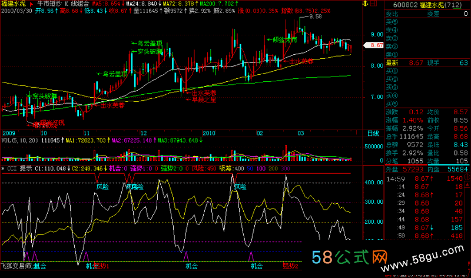
Task: Click the 委比 row in the quote panel
Action: pyautogui.click(x=427, y=14)
